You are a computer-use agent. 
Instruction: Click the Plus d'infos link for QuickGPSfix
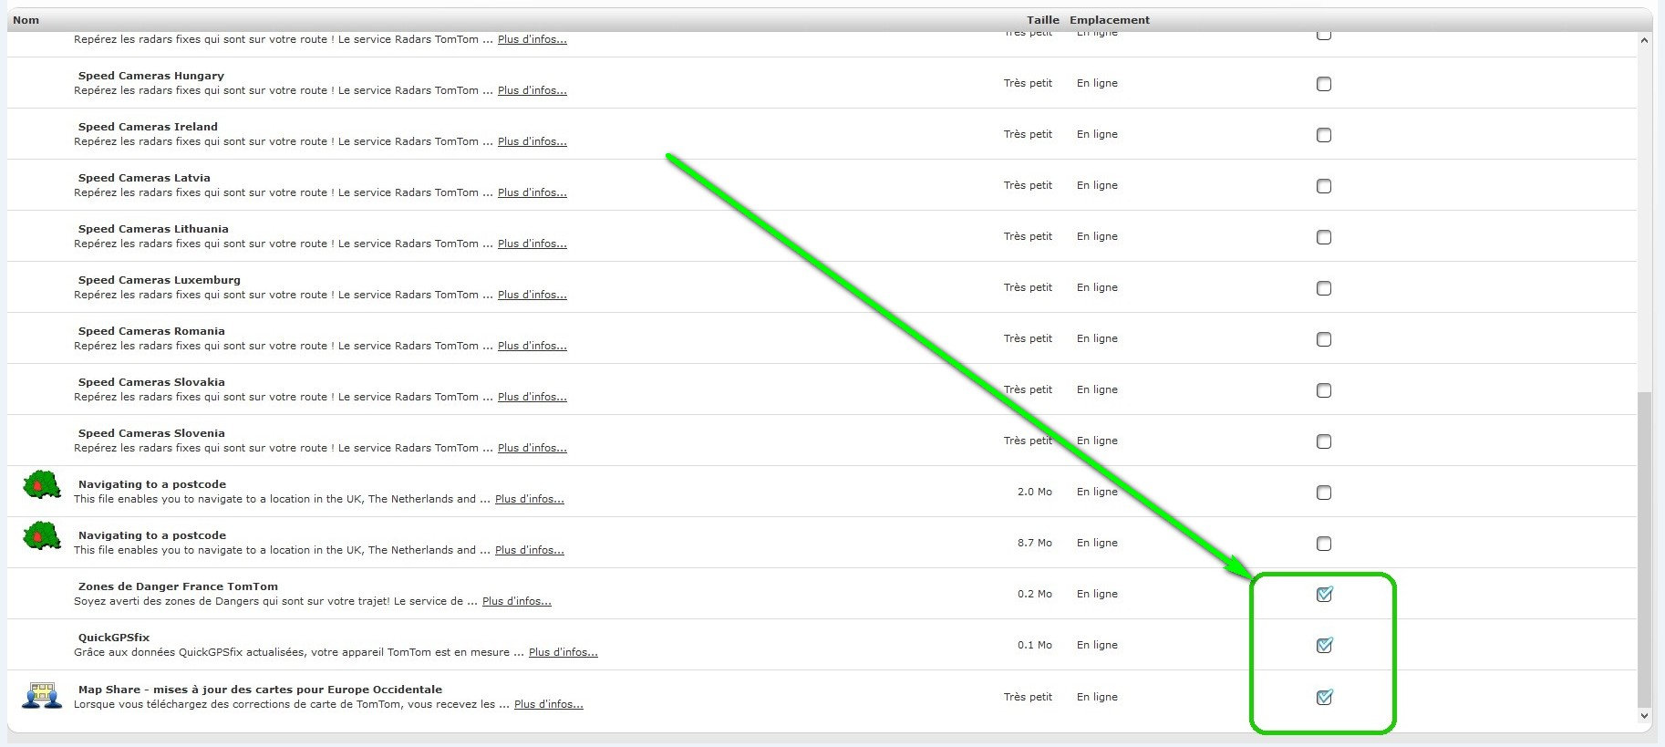point(564,652)
